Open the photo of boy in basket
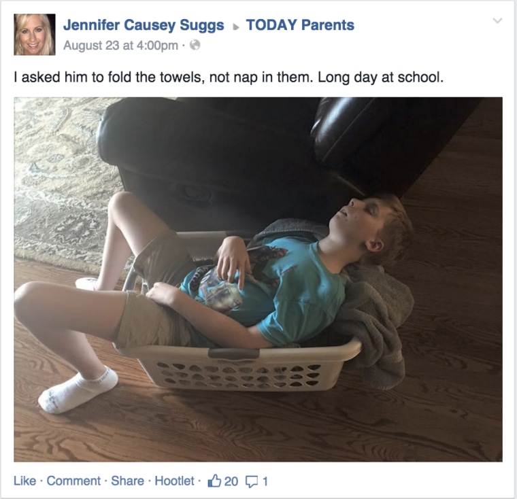The height and width of the screenshot is (499, 517). coord(258,279)
